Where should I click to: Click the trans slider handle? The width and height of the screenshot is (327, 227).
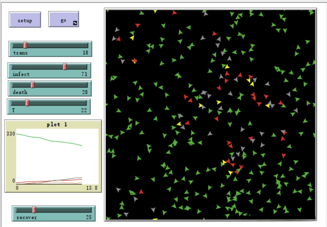click(25, 45)
